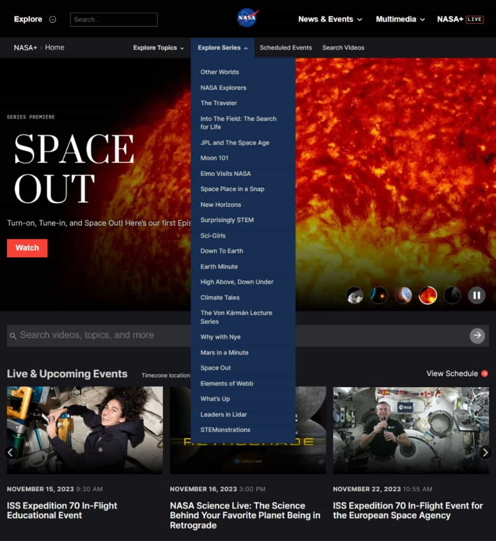The width and height of the screenshot is (496, 541).
Task: Open The Von Kármán Lecture Series
Action: click(236, 317)
